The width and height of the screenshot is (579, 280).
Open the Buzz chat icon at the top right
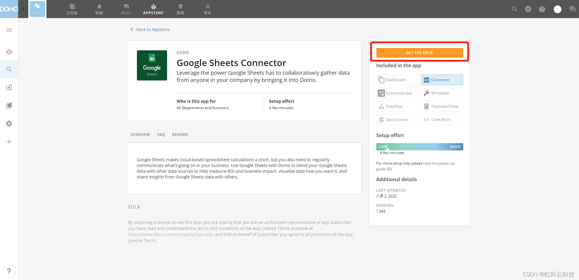[x=572, y=9]
